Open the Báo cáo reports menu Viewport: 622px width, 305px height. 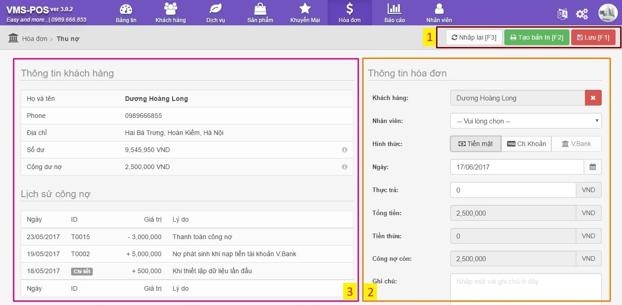click(x=394, y=13)
